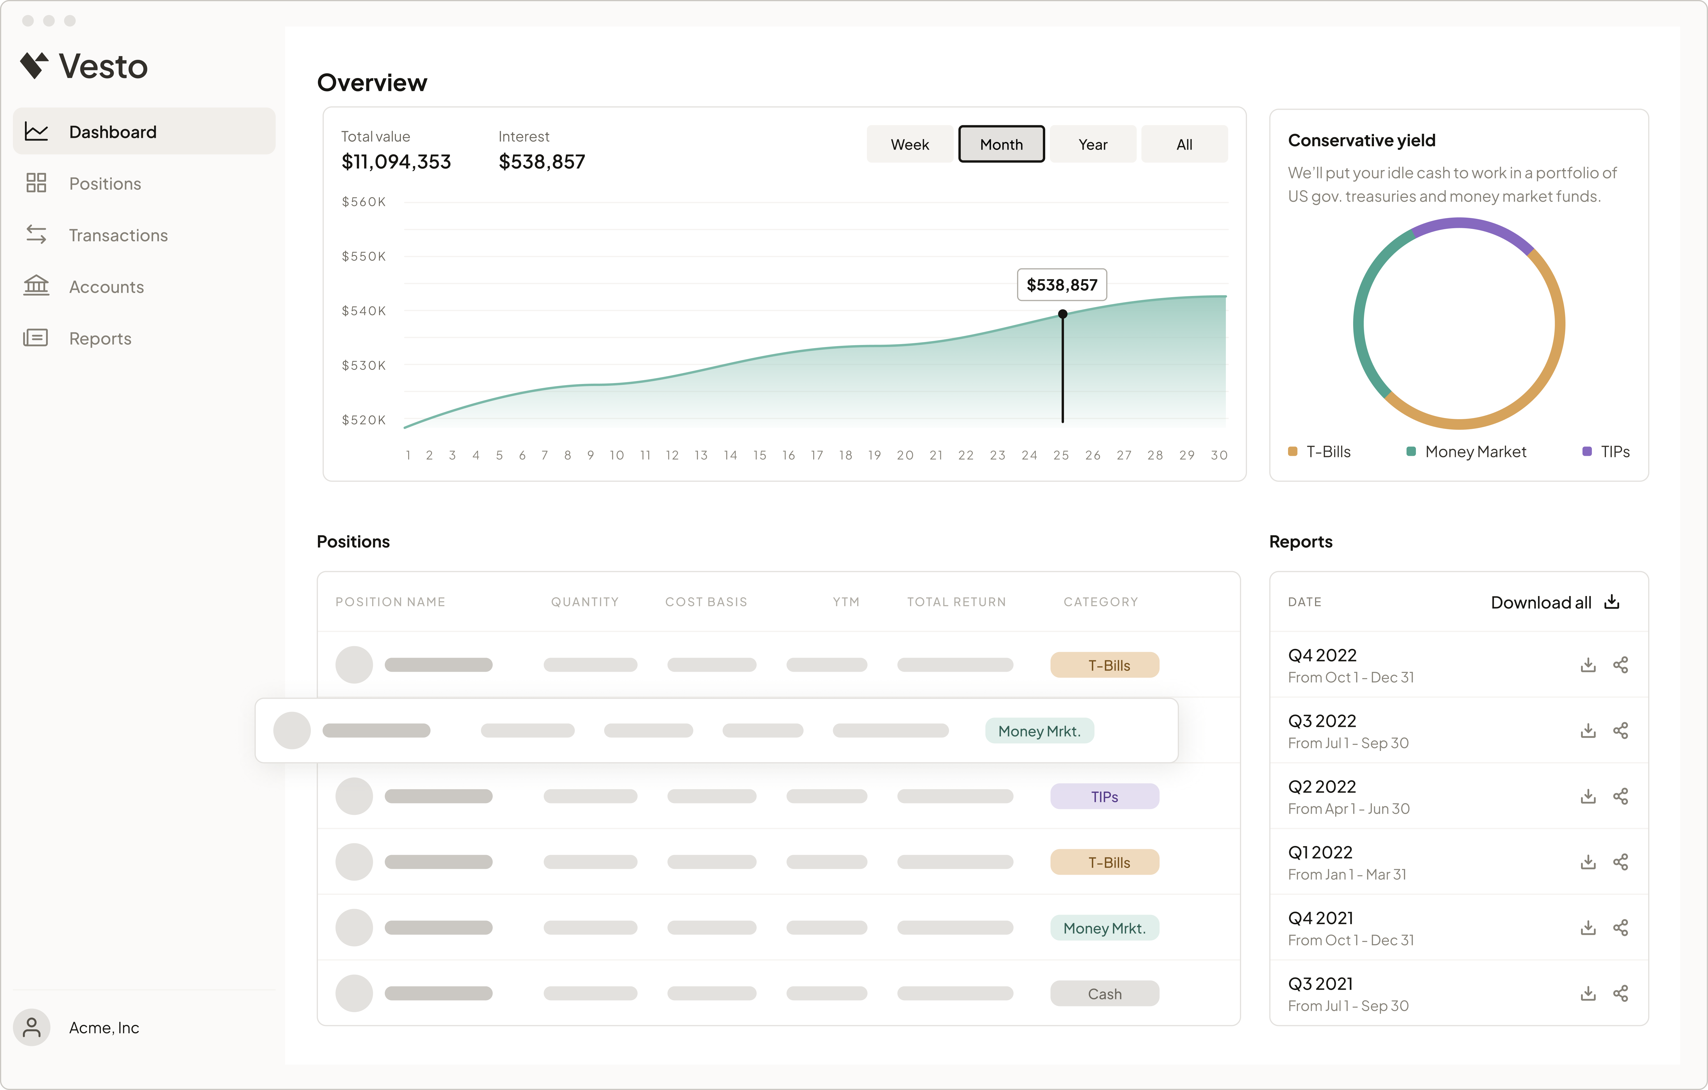Click the Acme, Inc user avatar
1708x1090 pixels.
pos(32,1028)
